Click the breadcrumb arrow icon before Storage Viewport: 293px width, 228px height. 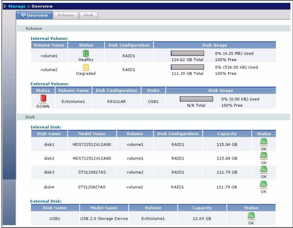5,6
